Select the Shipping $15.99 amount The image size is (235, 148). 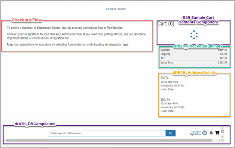(223, 54)
